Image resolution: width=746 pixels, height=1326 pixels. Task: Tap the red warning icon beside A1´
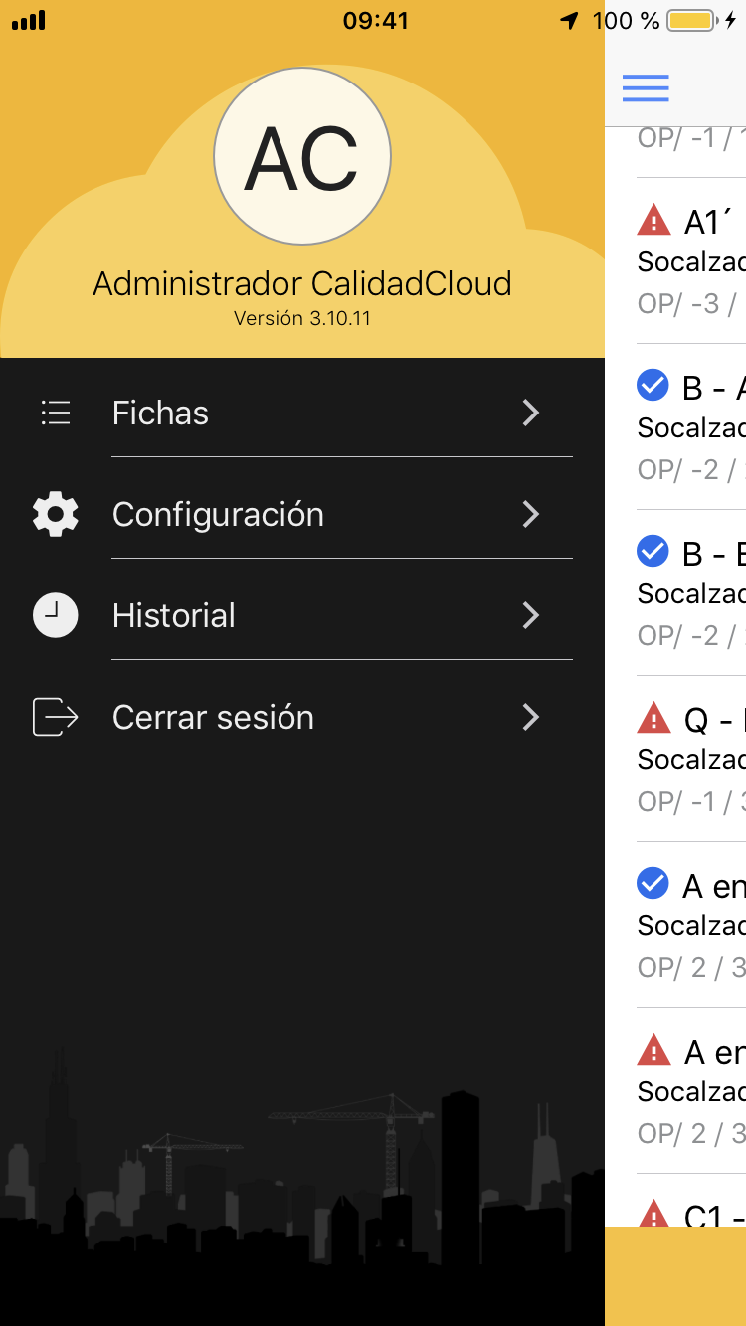653,219
